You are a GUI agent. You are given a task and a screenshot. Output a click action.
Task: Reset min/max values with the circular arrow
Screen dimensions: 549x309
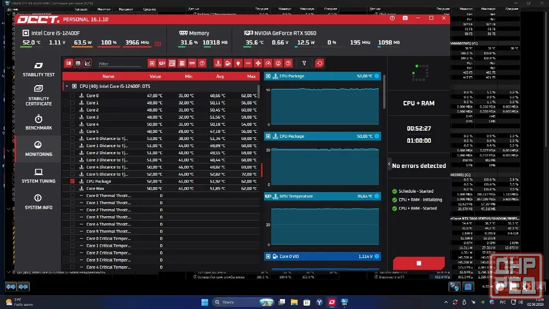[x=320, y=63]
